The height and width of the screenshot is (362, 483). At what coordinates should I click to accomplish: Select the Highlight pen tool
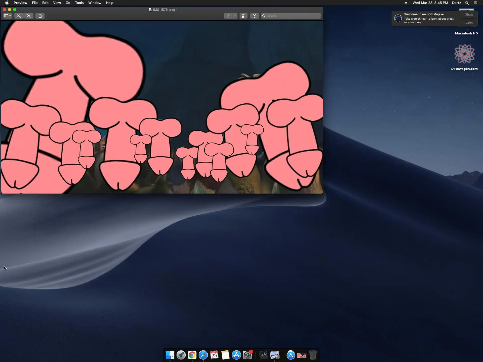click(228, 16)
